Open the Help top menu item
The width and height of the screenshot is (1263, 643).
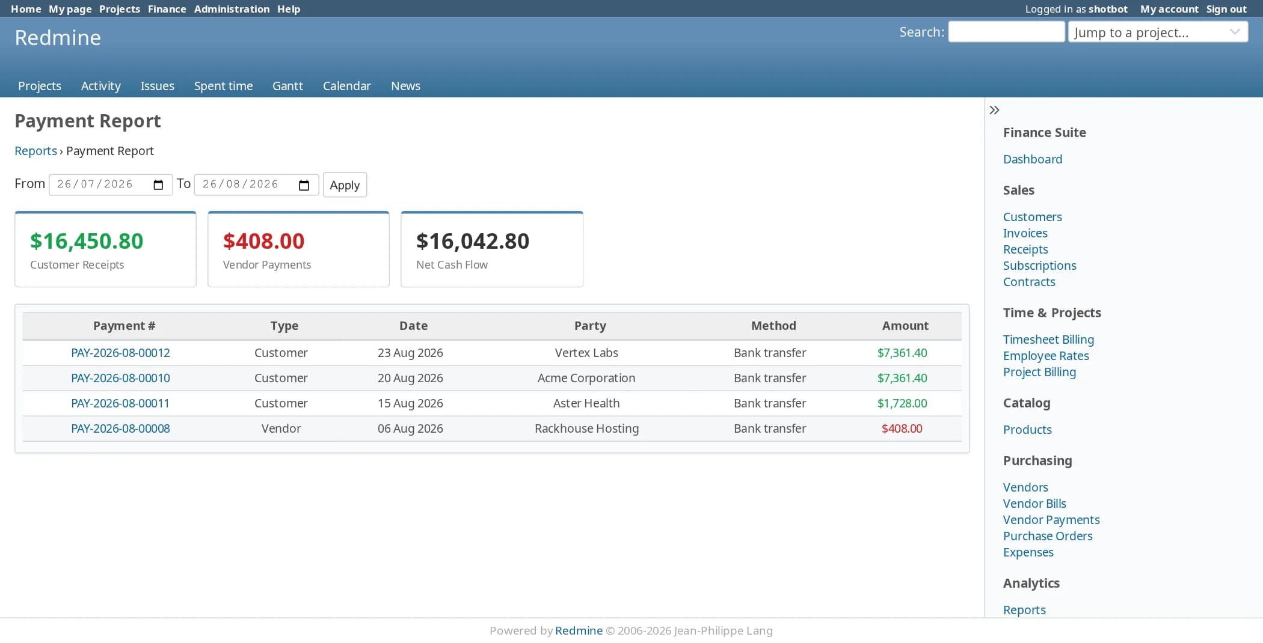(289, 9)
